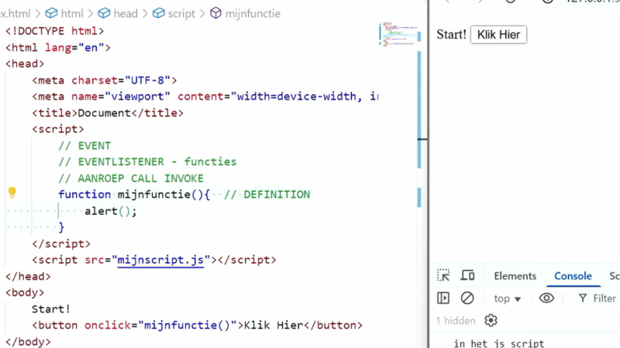Place cursor on 'alert();' line
The width and height of the screenshot is (620, 348).
coord(111,211)
